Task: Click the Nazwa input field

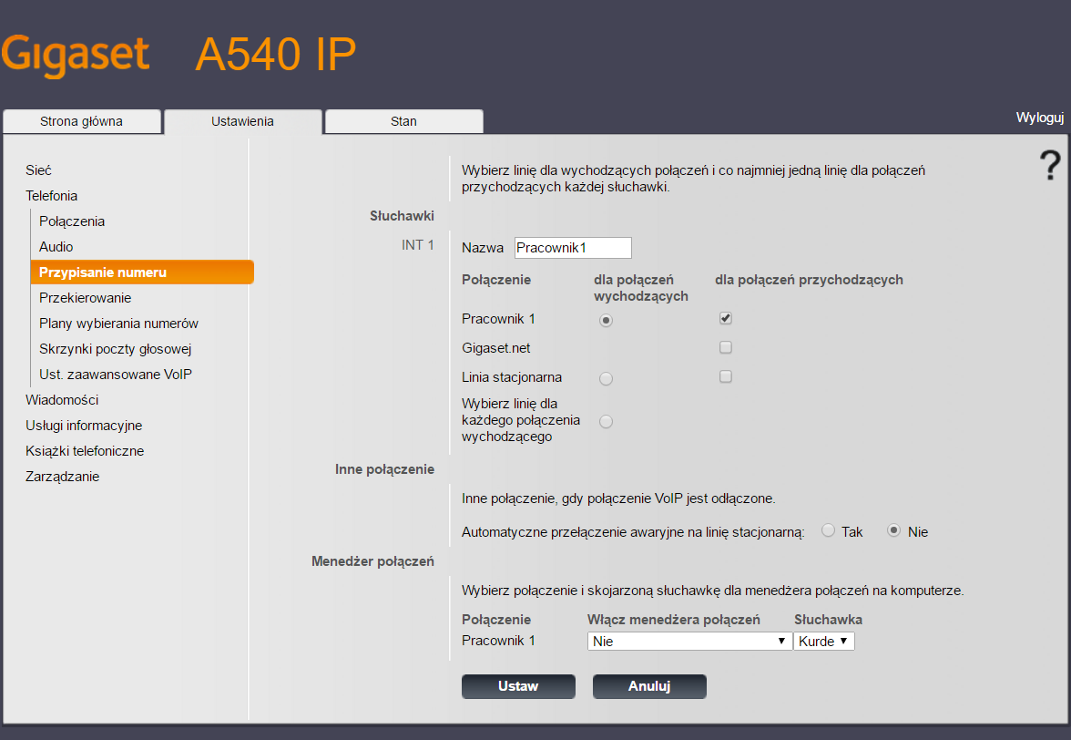Action: (x=573, y=247)
